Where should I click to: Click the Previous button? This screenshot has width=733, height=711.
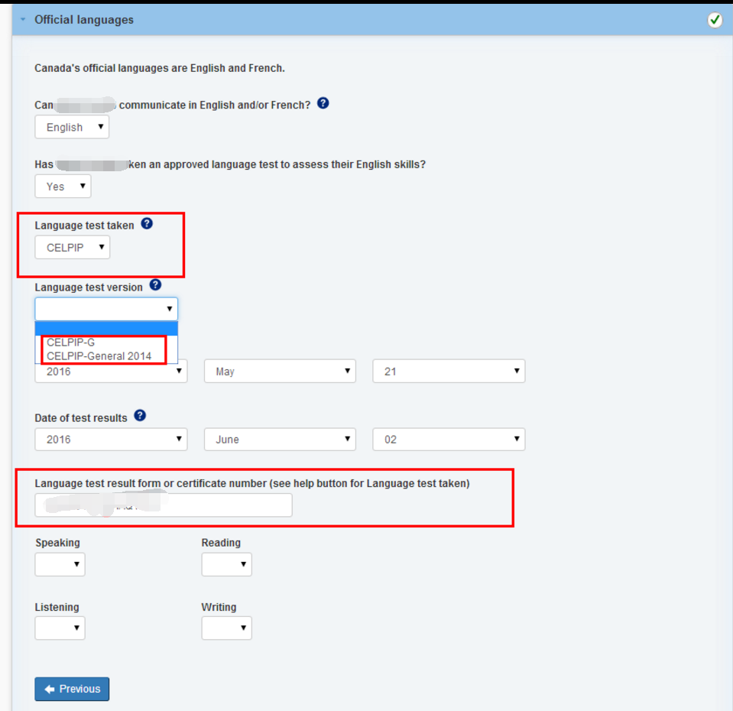coord(72,689)
